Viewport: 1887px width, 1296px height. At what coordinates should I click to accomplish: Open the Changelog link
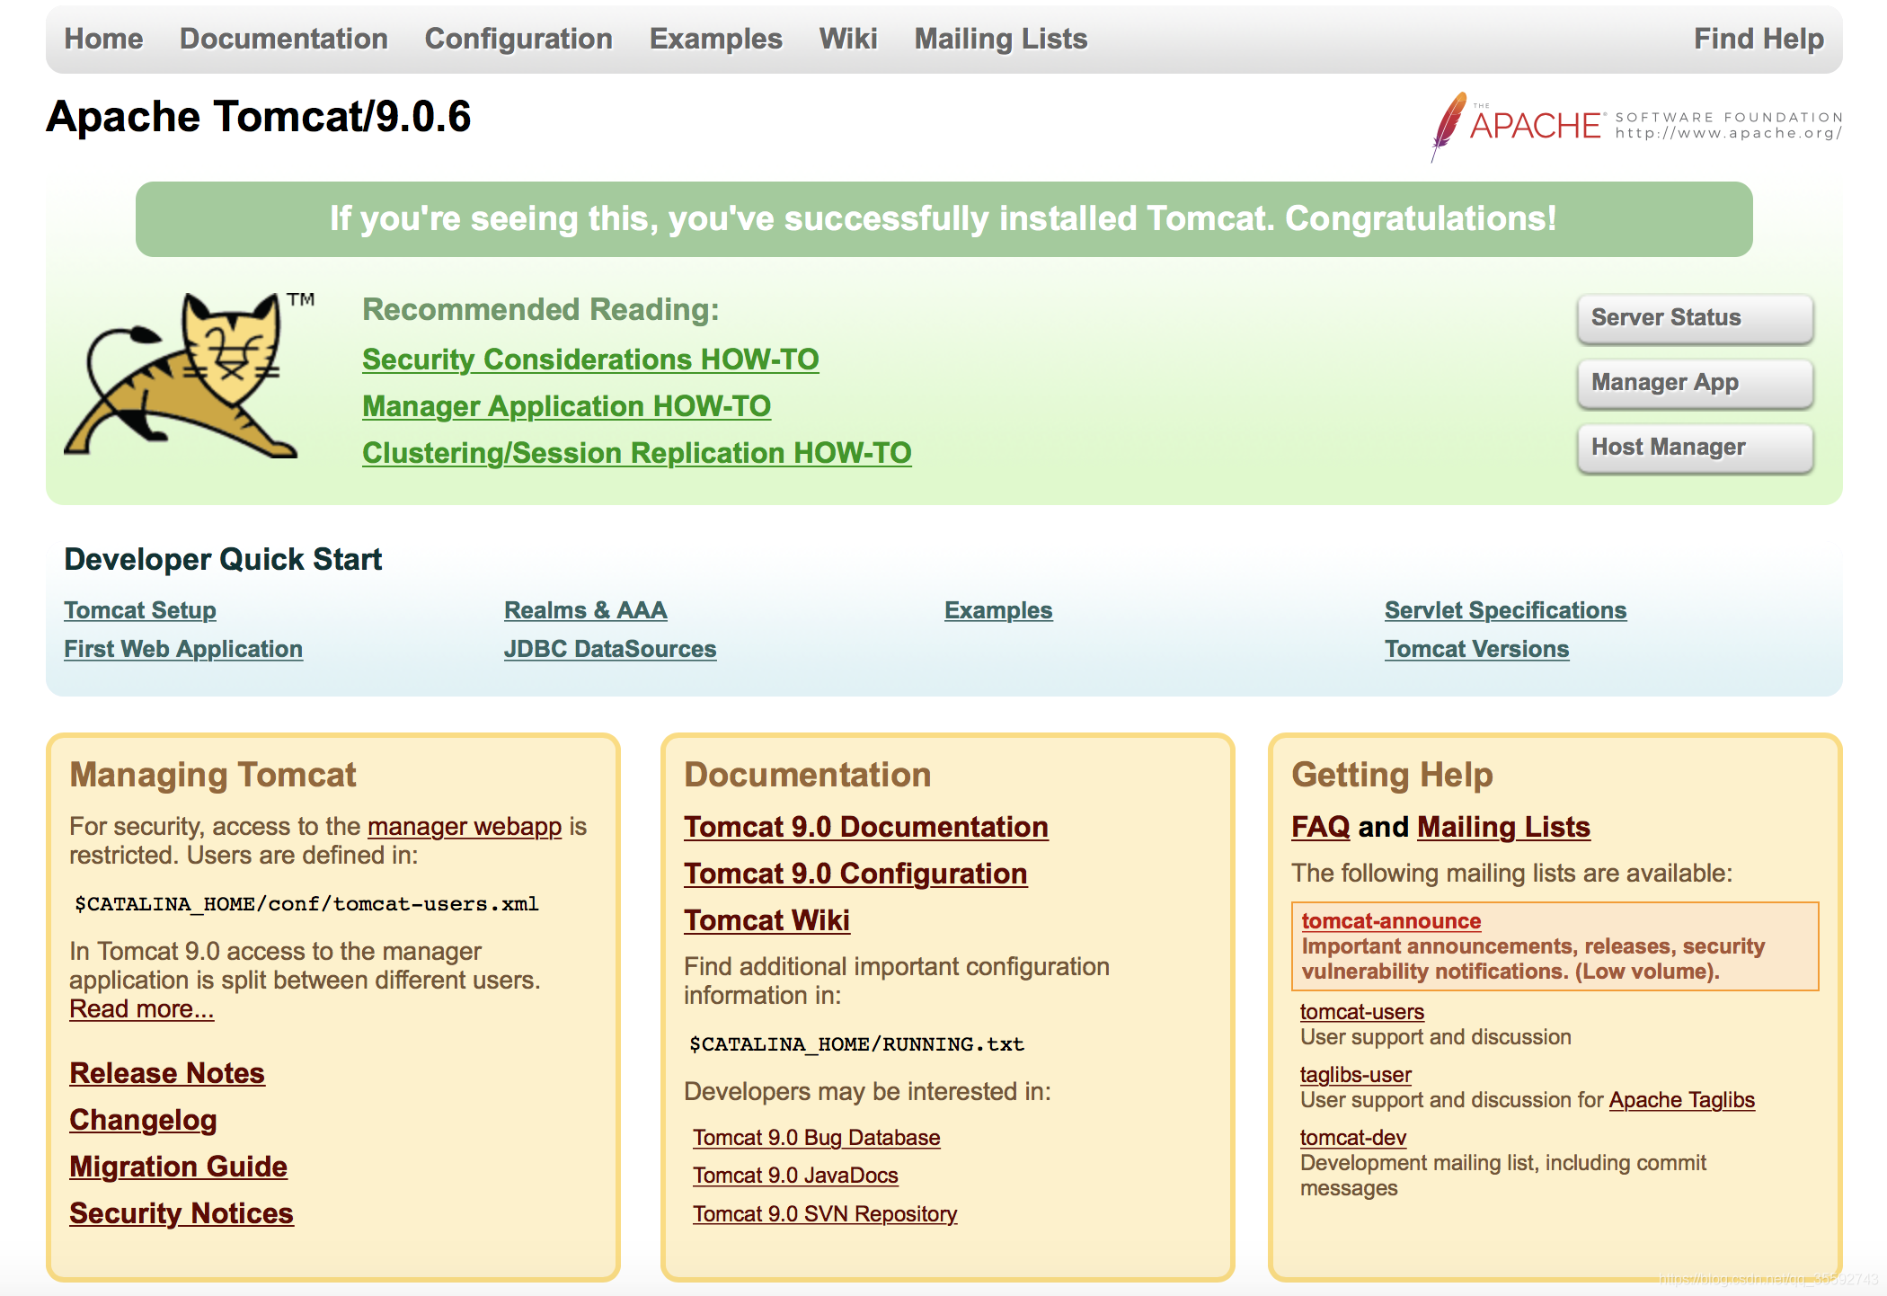pos(143,1120)
